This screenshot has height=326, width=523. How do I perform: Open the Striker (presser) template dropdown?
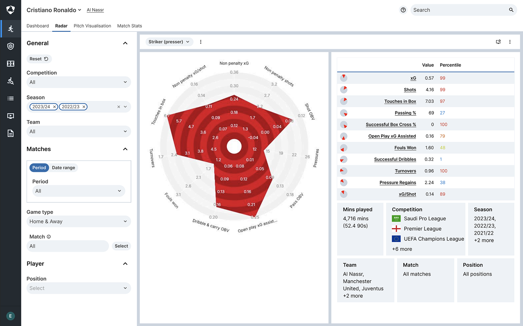pyautogui.click(x=169, y=42)
